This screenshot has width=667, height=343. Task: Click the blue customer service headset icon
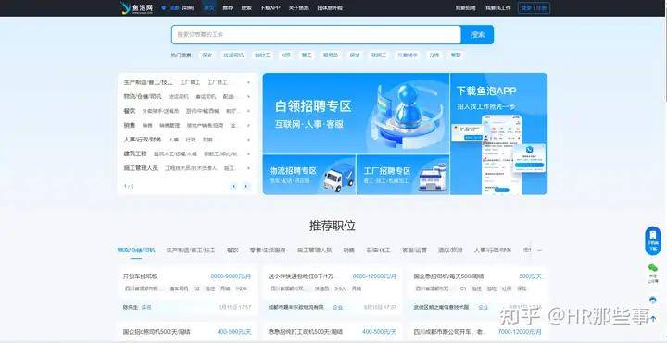pyautogui.click(x=653, y=300)
